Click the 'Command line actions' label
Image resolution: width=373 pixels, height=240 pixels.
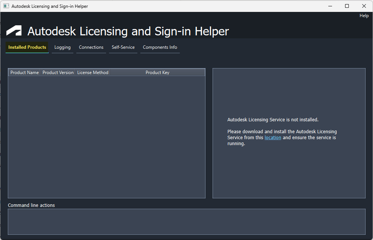tap(31, 205)
